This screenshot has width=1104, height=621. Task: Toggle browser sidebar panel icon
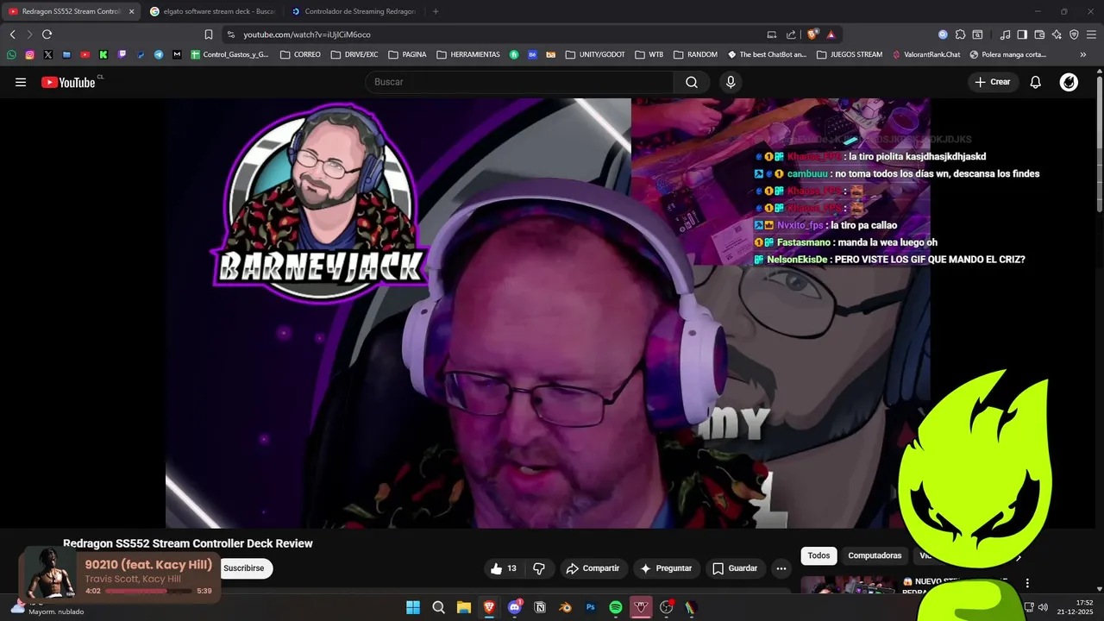1022,34
